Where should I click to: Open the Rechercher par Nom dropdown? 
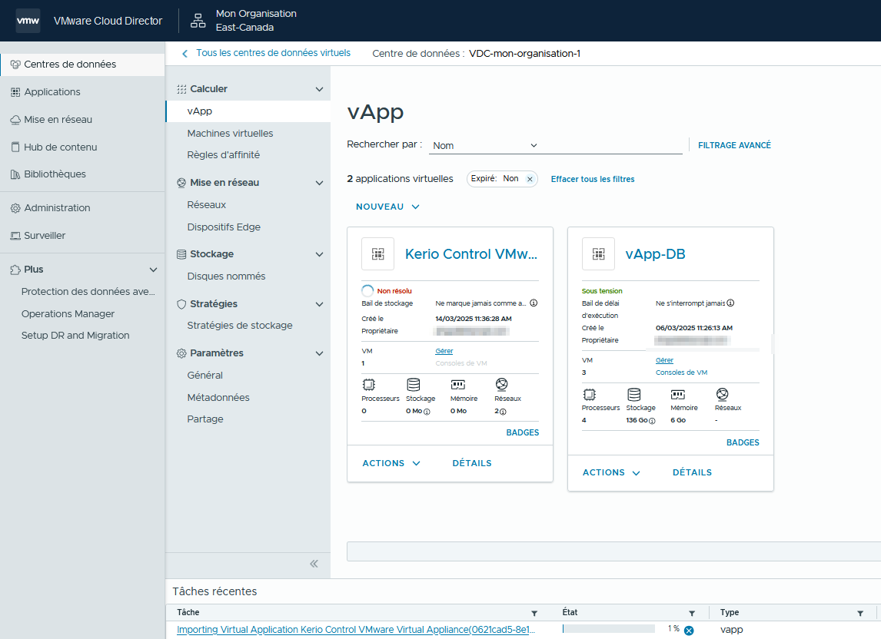pos(485,145)
